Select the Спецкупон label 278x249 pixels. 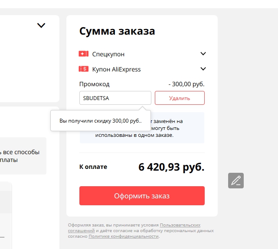(108, 54)
